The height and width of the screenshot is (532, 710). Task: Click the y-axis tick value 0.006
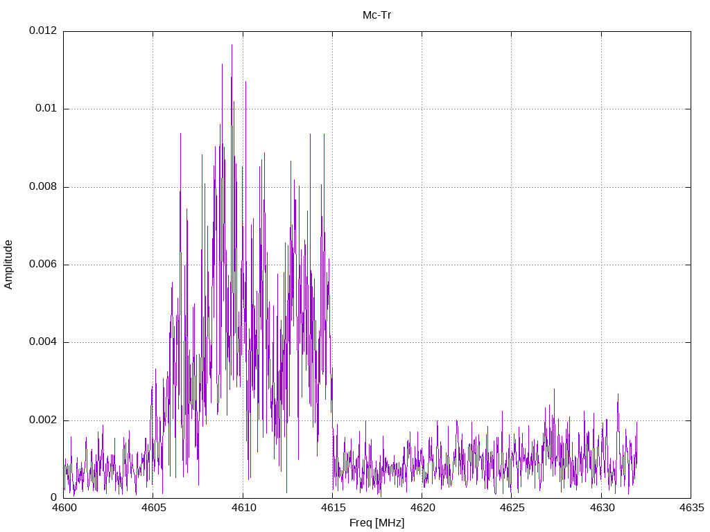coord(43,265)
